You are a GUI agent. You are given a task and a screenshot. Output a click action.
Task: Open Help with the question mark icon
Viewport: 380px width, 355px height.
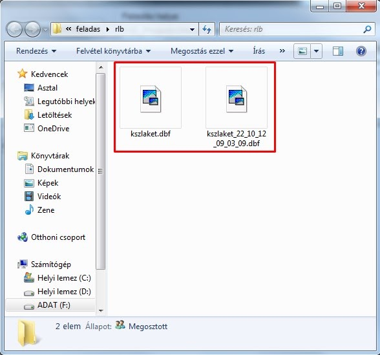point(361,51)
